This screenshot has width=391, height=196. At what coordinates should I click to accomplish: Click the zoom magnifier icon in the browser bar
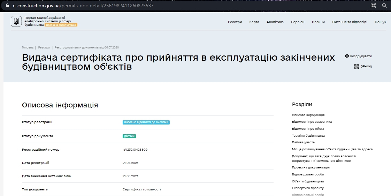tap(384, 6)
